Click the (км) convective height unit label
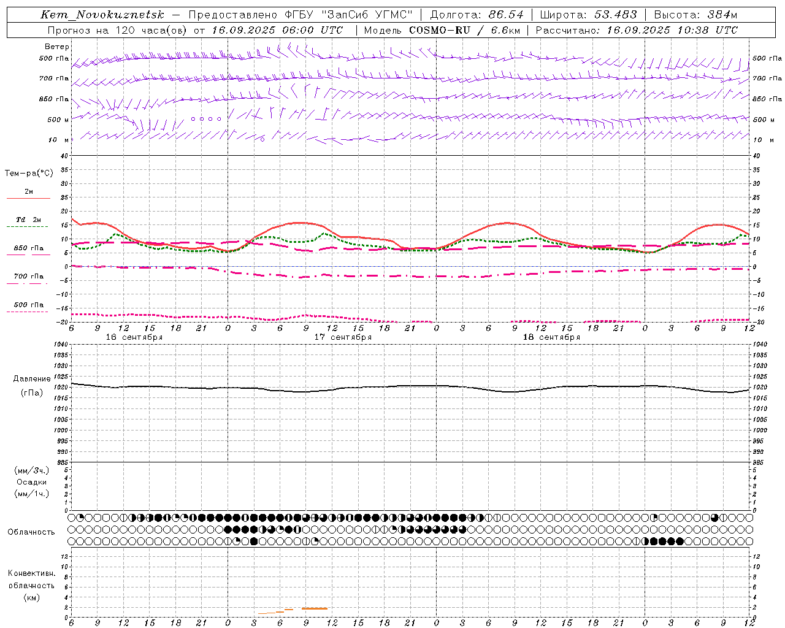Image resolution: width=785 pixels, height=628 pixels. tap(31, 597)
